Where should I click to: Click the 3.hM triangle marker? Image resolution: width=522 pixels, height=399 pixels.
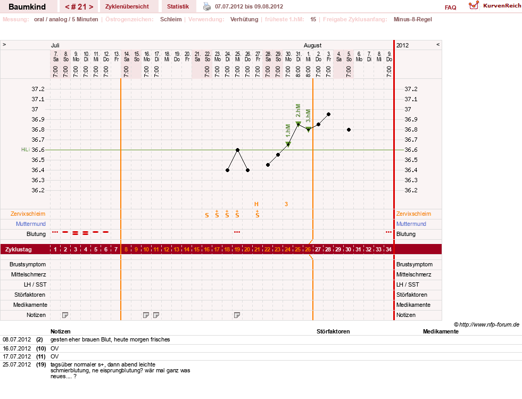point(309,129)
